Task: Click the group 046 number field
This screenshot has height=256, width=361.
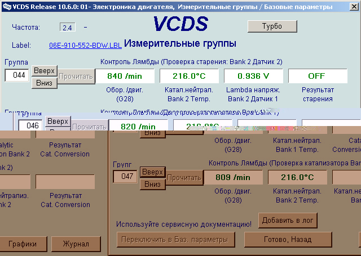Action: [30, 125]
